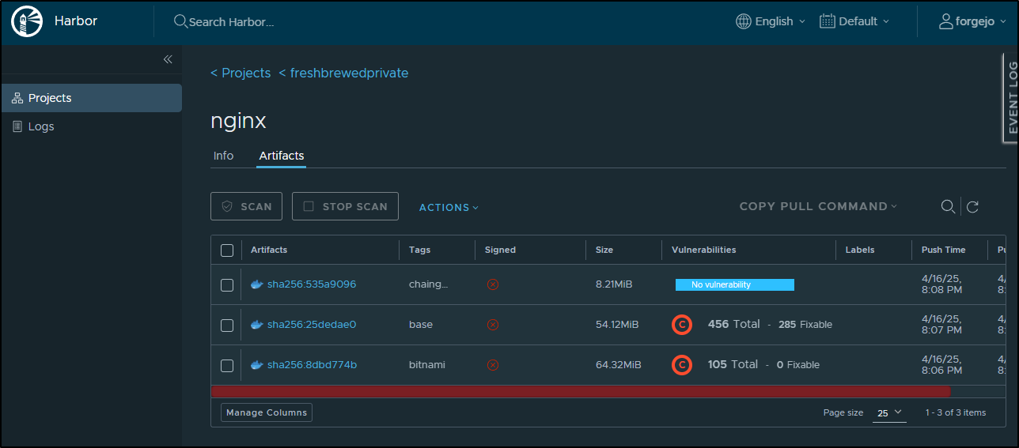Image resolution: width=1019 pixels, height=448 pixels.
Task: Open the Actions dropdown
Action: (x=449, y=207)
